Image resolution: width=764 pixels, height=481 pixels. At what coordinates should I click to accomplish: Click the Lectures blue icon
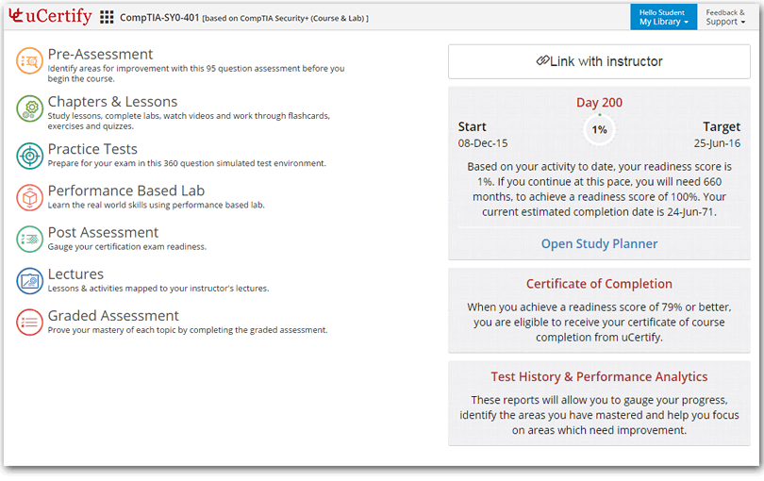[30, 281]
